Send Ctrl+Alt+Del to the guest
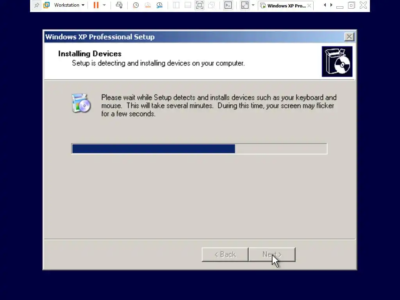Viewport: 400px width, 300px height. coord(119,5)
